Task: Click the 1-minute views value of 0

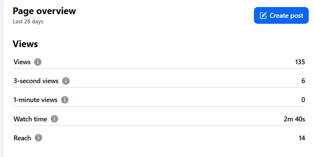Action: (x=303, y=100)
